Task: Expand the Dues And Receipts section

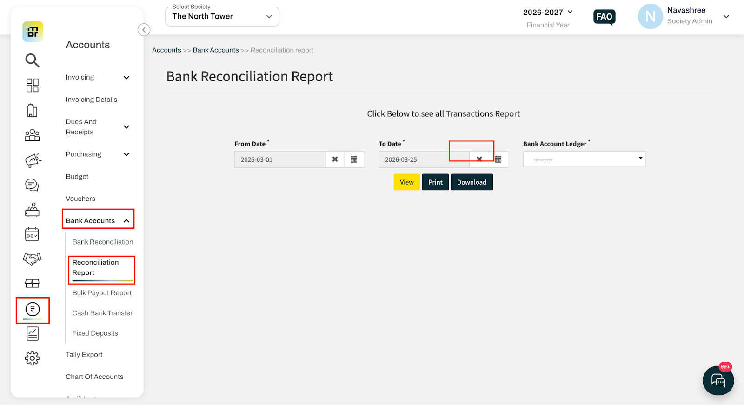Action: [126, 127]
